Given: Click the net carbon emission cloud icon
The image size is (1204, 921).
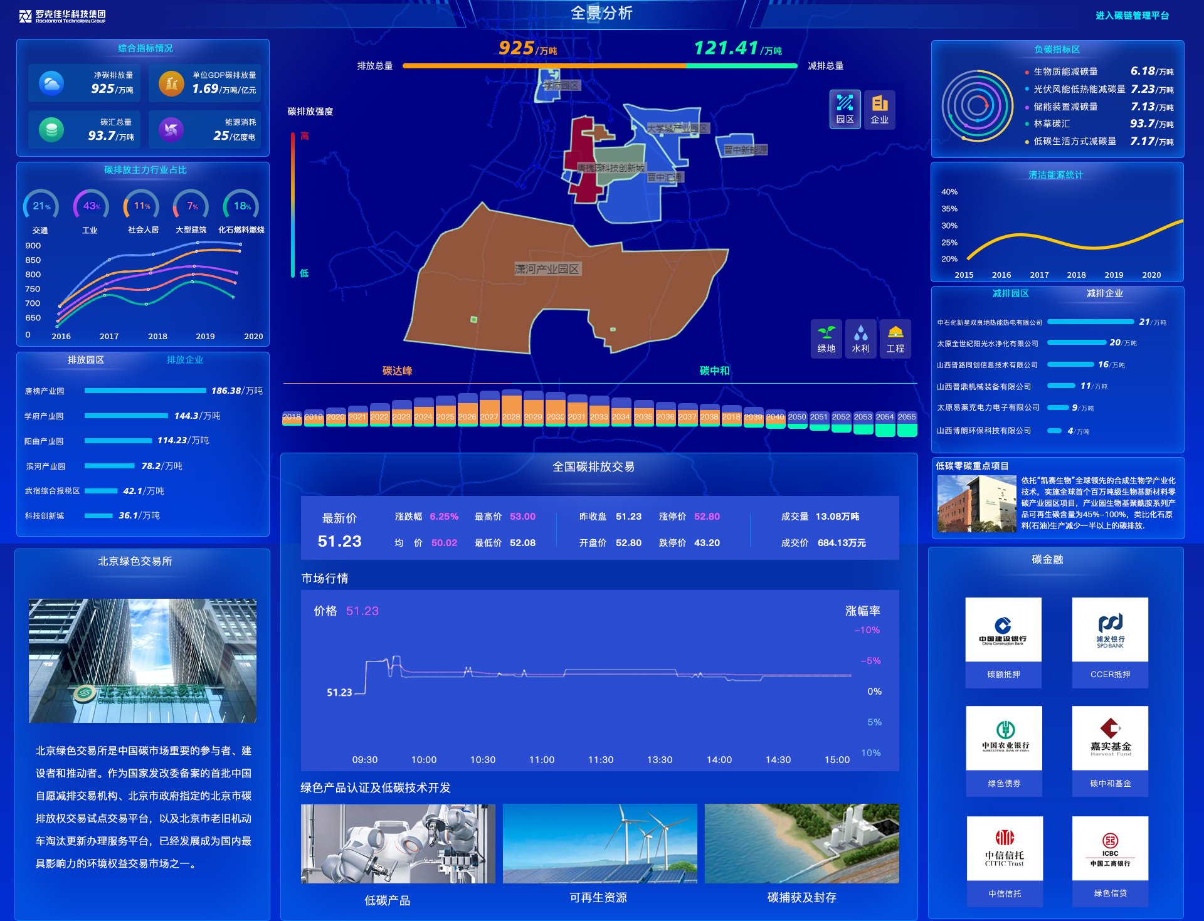Looking at the screenshot, I should point(51,83).
